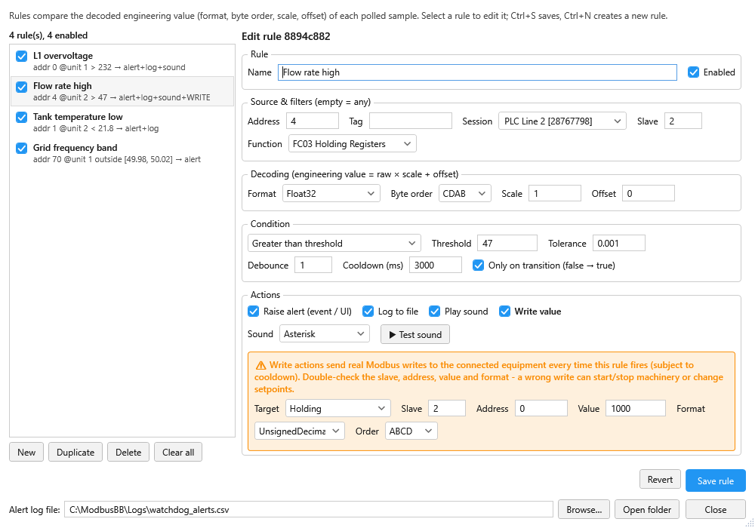Click the write Value field containing 1000
The image size is (755, 528).
coord(636,408)
